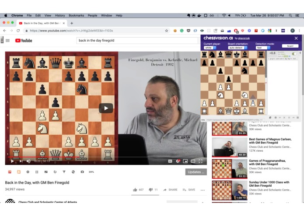The height and width of the screenshot is (216, 304).
Task: Click the Wi-Fi status icon
Action: coord(224,15)
